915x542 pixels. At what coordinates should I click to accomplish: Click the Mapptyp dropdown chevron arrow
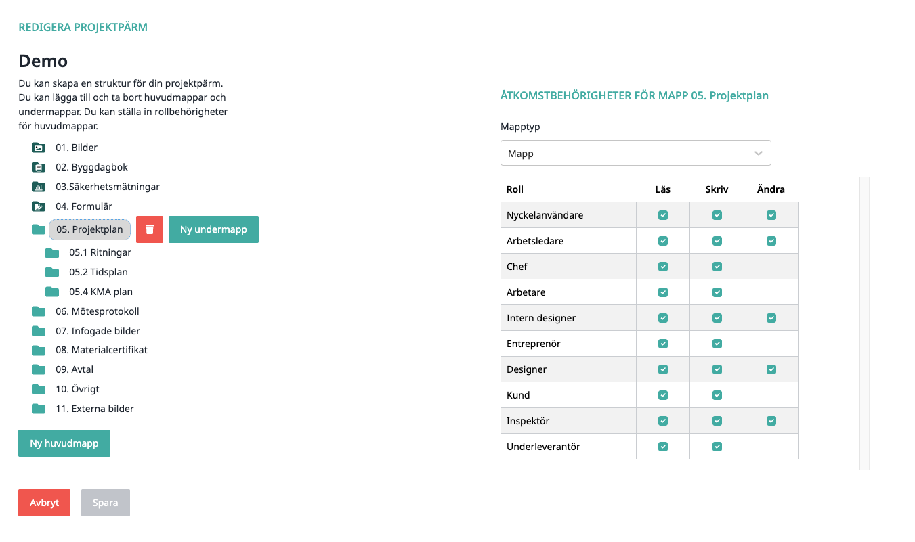[759, 153]
